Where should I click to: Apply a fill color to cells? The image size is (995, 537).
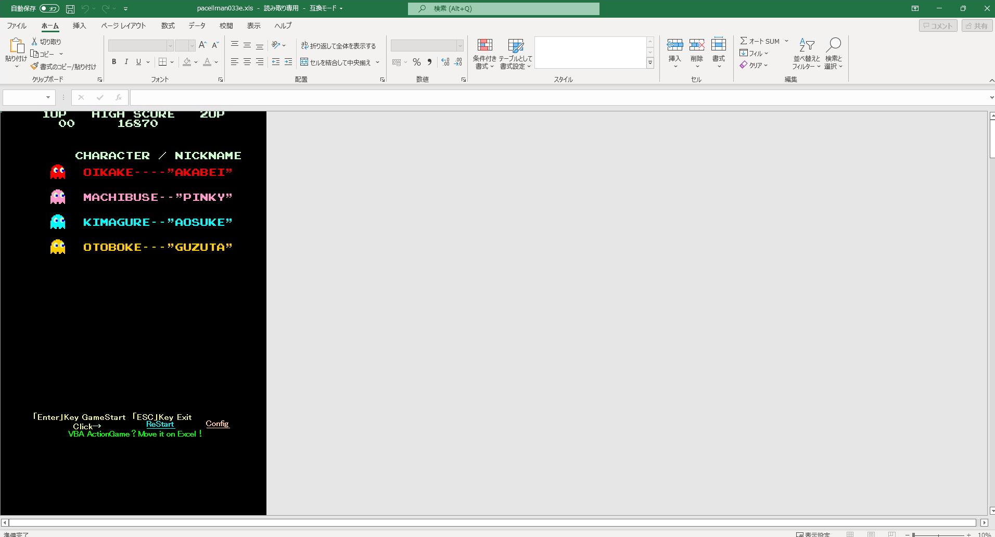click(x=188, y=62)
